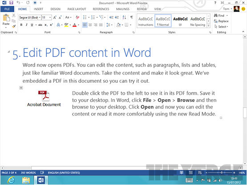The height and width of the screenshot is (185, 247).
Task: Click the proofing book icon in status bar
Action: (42, 173)
